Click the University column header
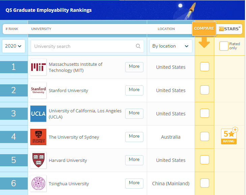Viewport: 246px width, 195px height. click(x=41, y=29)
